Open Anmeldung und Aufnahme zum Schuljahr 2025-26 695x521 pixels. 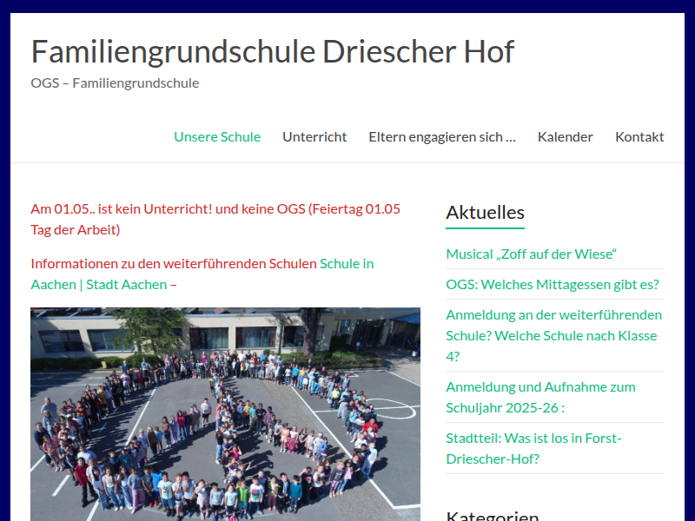[540, 397]
